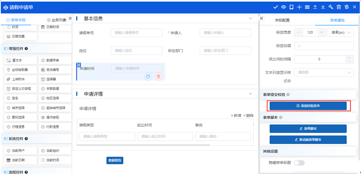Image resolution: width=361 pixels, height=179 pixels.
Task: Switch to 字段配置 tab
Action: point(282,20)
